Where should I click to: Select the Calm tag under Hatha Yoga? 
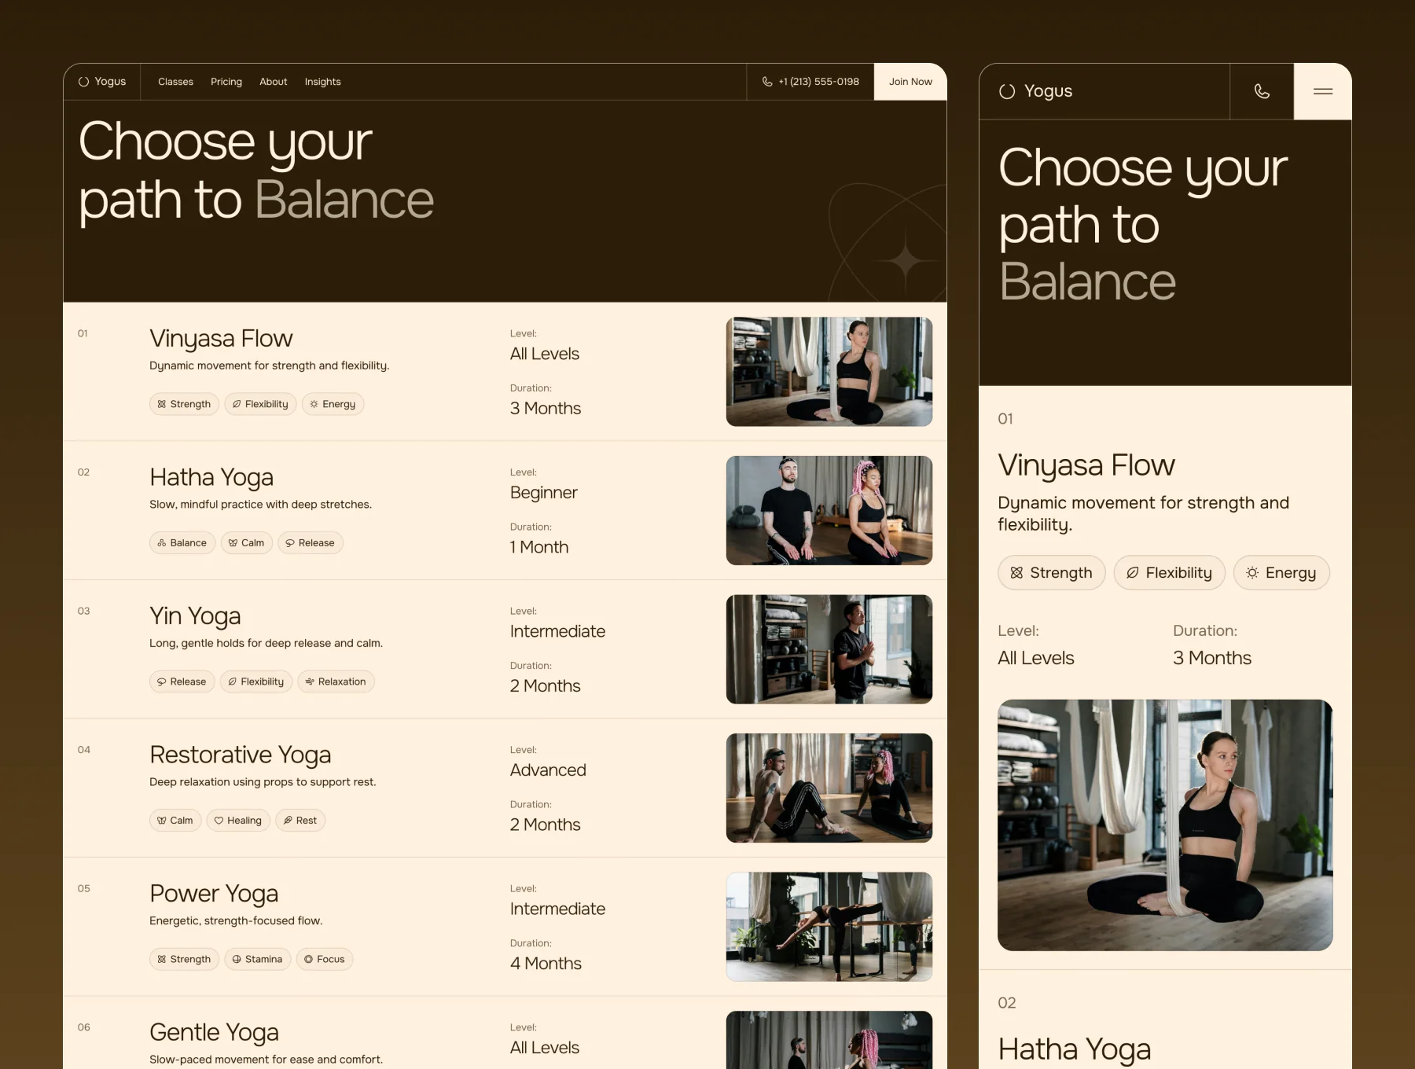247,543
